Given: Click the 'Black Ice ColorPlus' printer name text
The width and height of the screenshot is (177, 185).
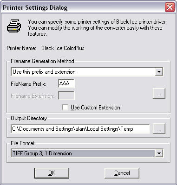Looking at the screenshot, I should coord(63,48).
